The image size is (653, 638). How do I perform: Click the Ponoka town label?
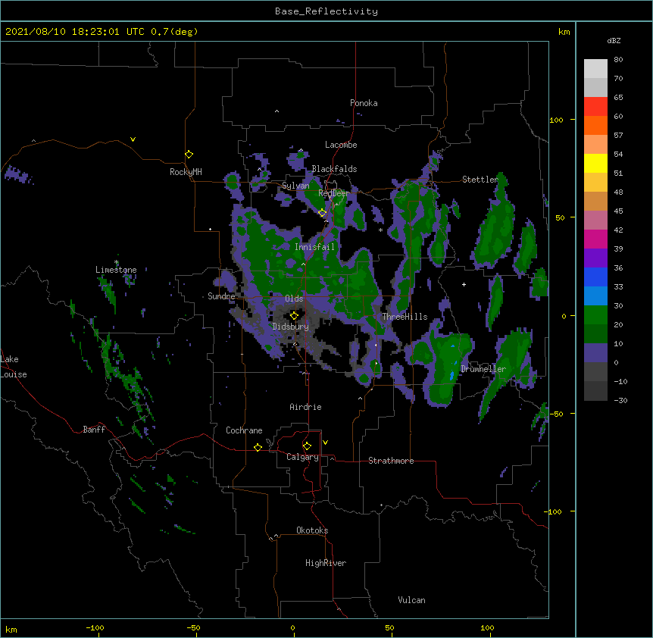coord(364,103)
